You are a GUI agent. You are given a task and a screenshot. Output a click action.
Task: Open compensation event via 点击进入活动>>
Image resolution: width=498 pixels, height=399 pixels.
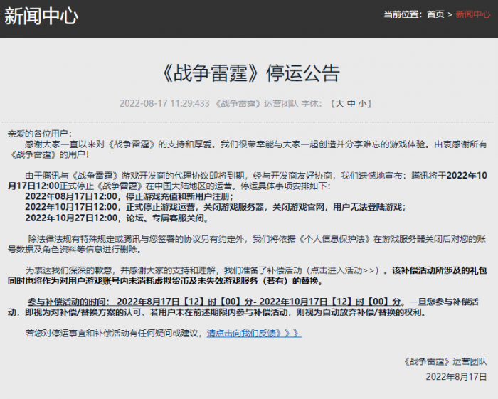click(x=343, y=270)
